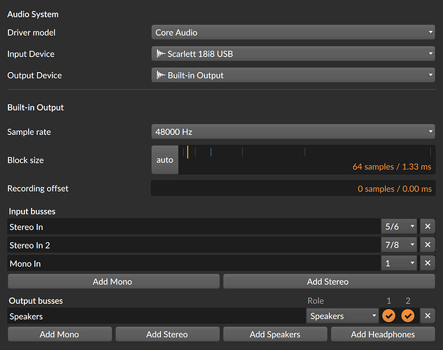Click the "Built-in Output" section heading
The image size is (443, 350).
(x=36, y=107)
